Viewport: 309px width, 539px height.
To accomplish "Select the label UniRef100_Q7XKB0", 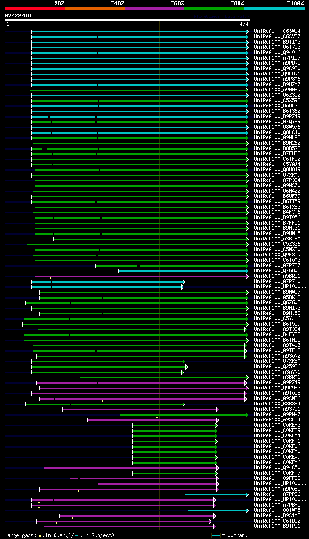I will pyautogui.click(x=278, y=361).
